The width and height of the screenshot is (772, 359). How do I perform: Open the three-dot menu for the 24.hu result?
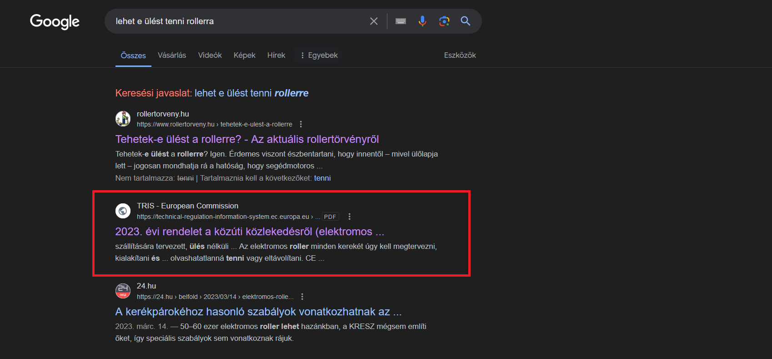point(302,297)
